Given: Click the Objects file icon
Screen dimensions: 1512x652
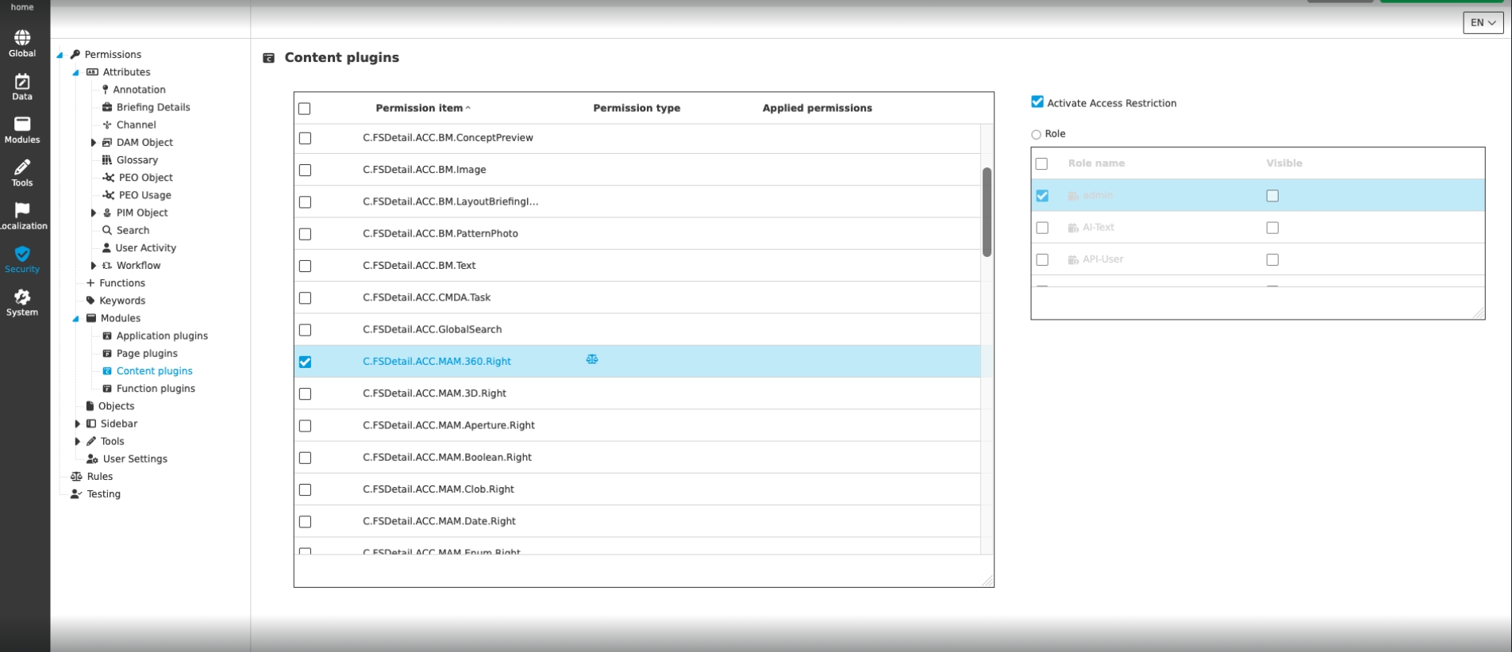Looking at the screenshot, I should coord(90,406).
